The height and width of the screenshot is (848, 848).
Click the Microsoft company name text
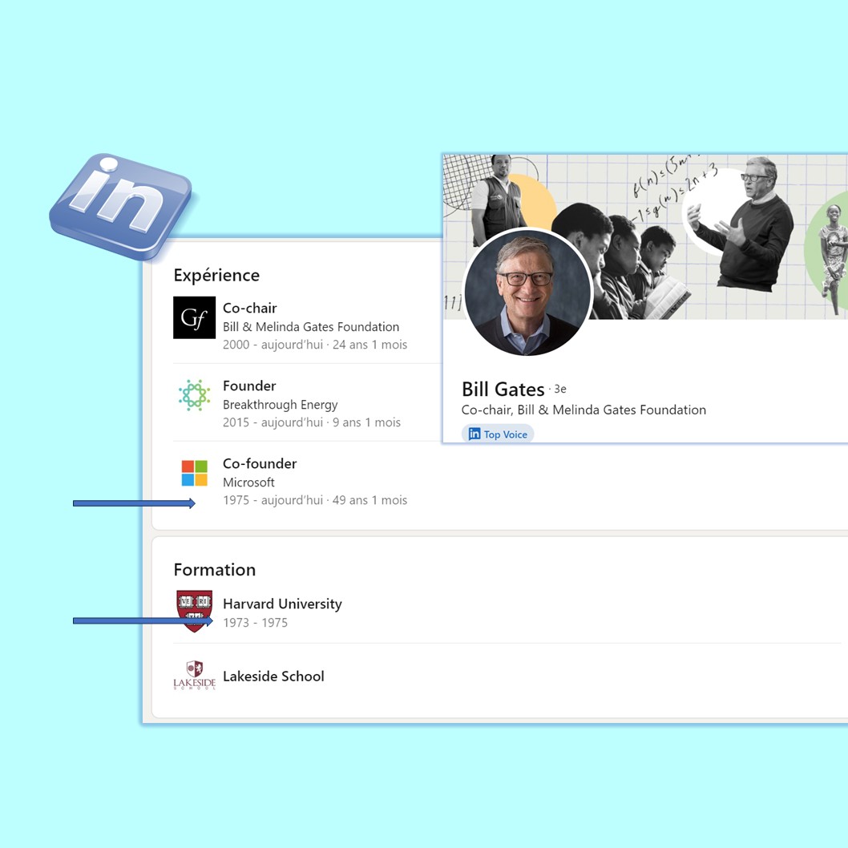pos(248,482)
